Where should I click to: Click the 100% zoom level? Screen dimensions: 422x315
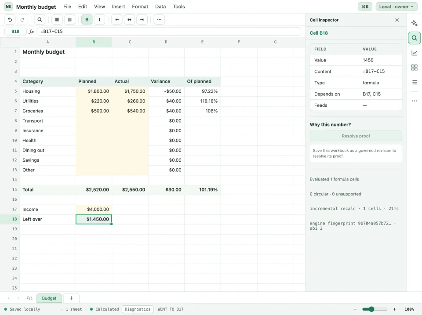[x=409, y=309]
